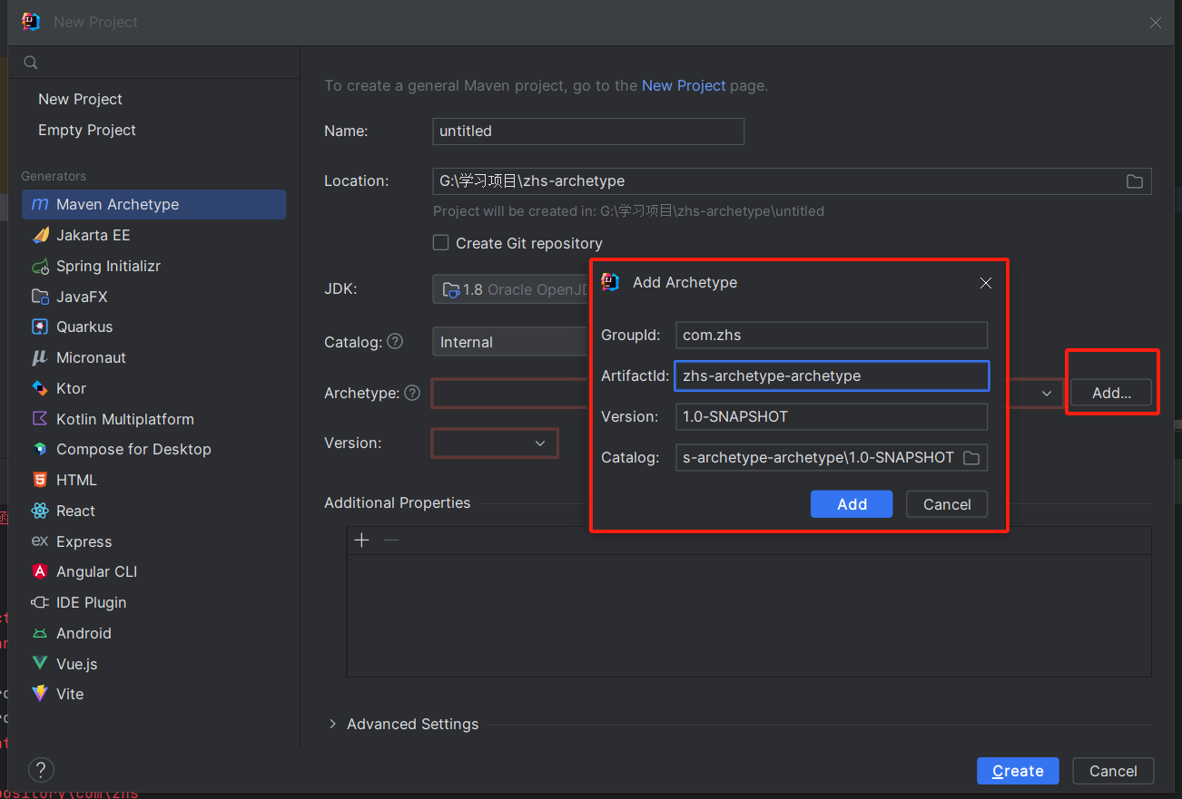Viewport: 1182px width, 799px height.
Task: Click the blue Add button in dialog
Action: tap(851, 504)
